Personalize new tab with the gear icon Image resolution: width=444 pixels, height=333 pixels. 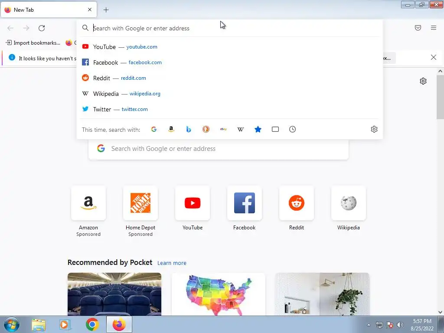[x=423, y=81]
